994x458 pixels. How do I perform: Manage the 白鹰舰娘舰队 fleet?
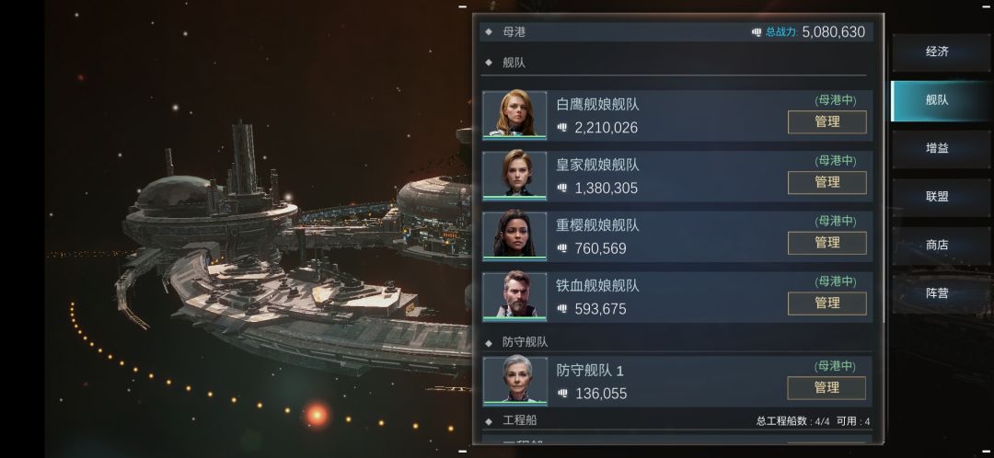point(826,122)
